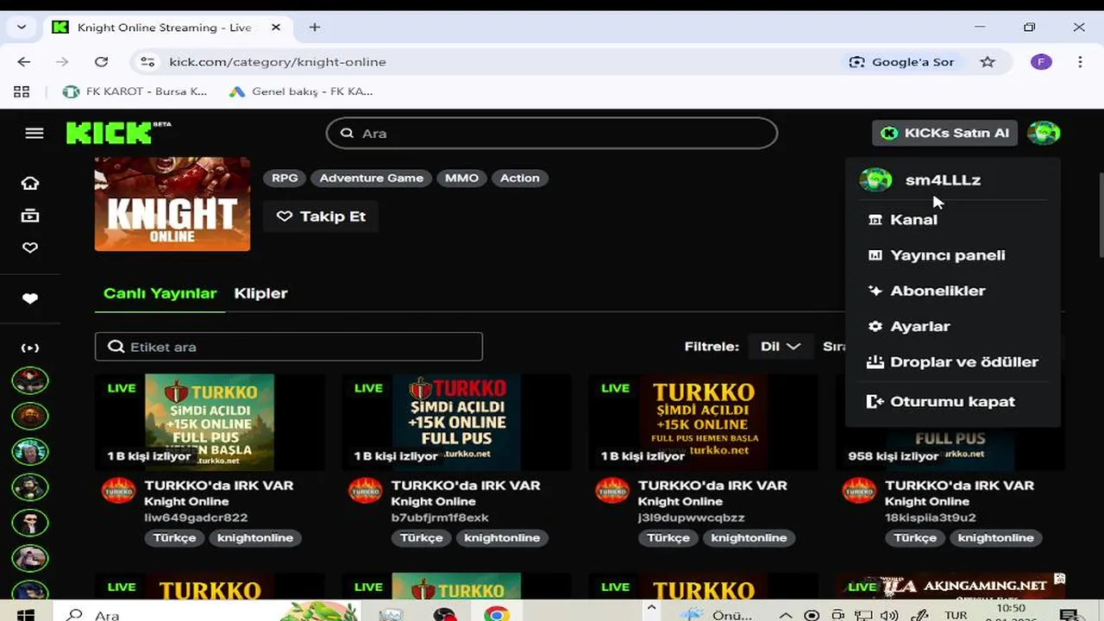The height and width of the screenshot is (621, 1104).
Task: Open site info icon in address bar
Action: click(x=147, y=62)
